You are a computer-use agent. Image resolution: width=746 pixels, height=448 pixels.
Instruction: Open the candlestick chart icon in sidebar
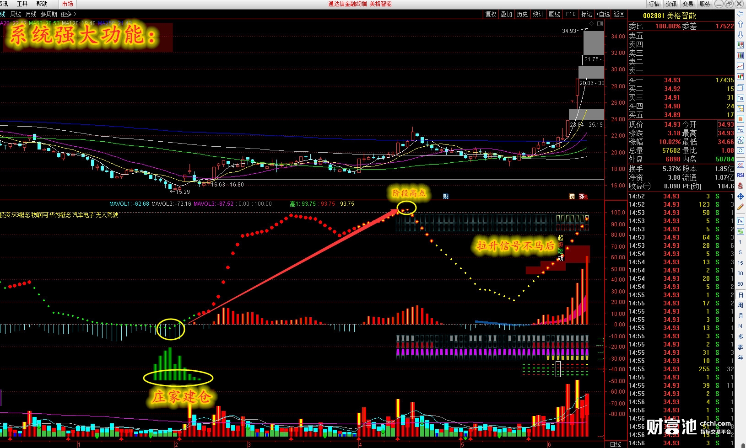coord(740,77)
